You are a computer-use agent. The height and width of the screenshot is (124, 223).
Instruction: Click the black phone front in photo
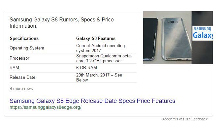click(x=150, y=38)
